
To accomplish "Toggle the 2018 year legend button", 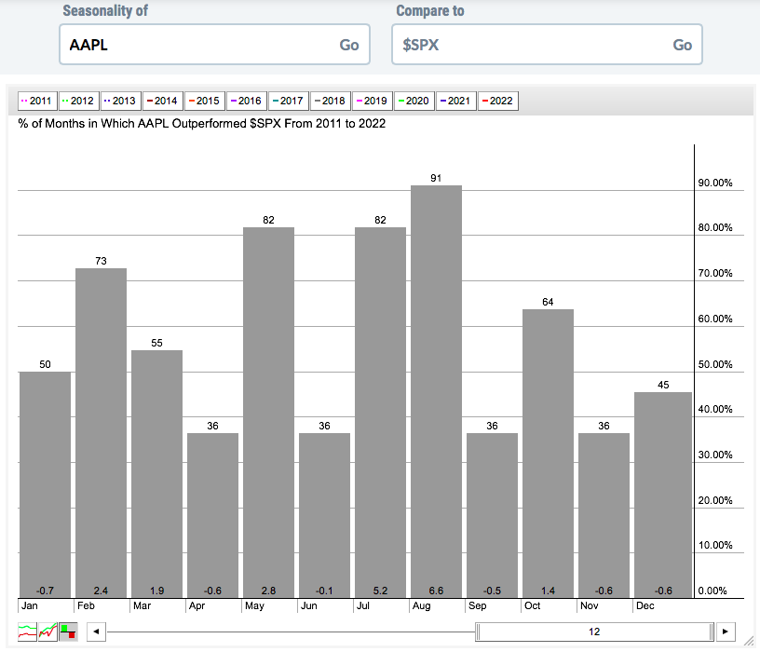I will point(331,101).
